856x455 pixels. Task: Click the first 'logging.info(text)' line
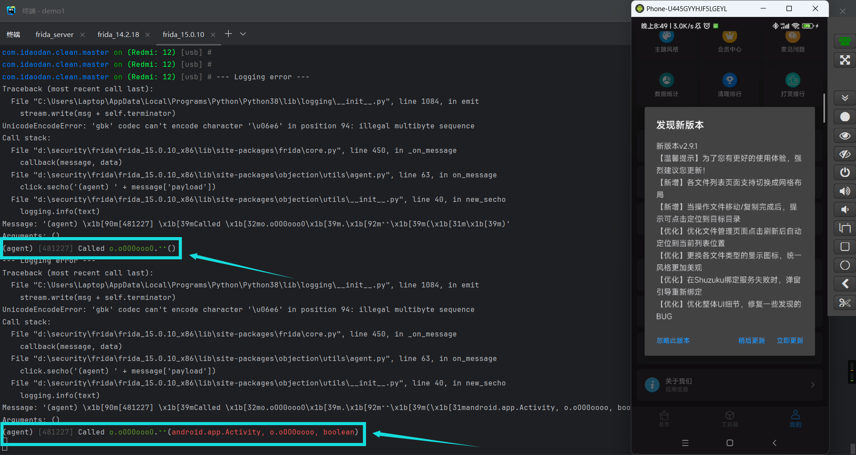tap(60, 211)
